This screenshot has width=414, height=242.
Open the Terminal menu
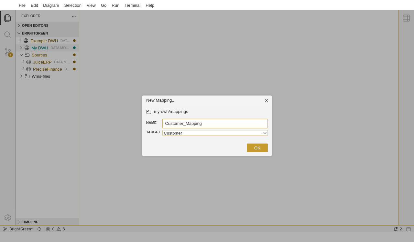coord(132,5)
